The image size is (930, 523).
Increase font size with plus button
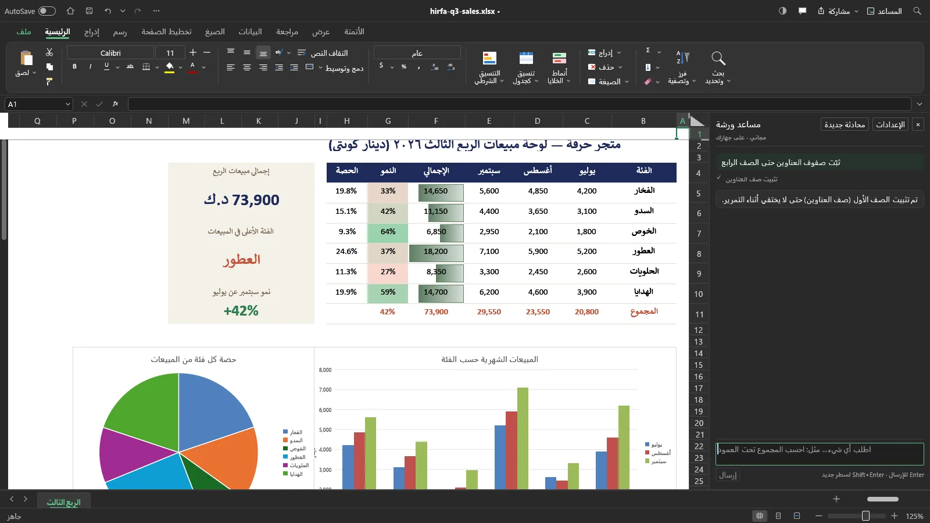pyautogui.click(x=193, y=53)
